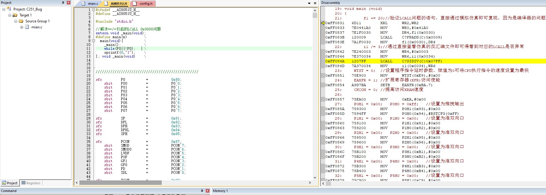Click editor vertical scrollbar down arrow
The image size is (546, 195).
tap(315, 178)
